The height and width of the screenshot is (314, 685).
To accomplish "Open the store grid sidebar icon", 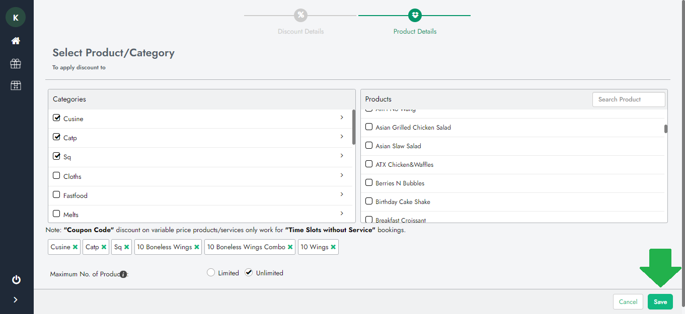I will tap(16, 85).
